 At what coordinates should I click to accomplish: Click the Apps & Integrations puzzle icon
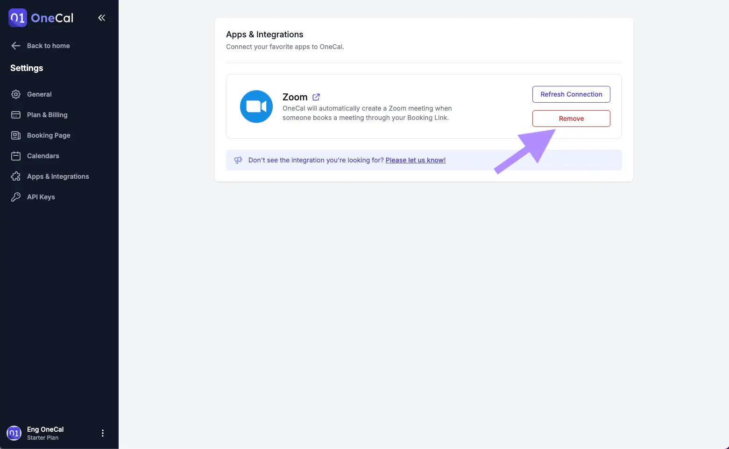point(16,176)
